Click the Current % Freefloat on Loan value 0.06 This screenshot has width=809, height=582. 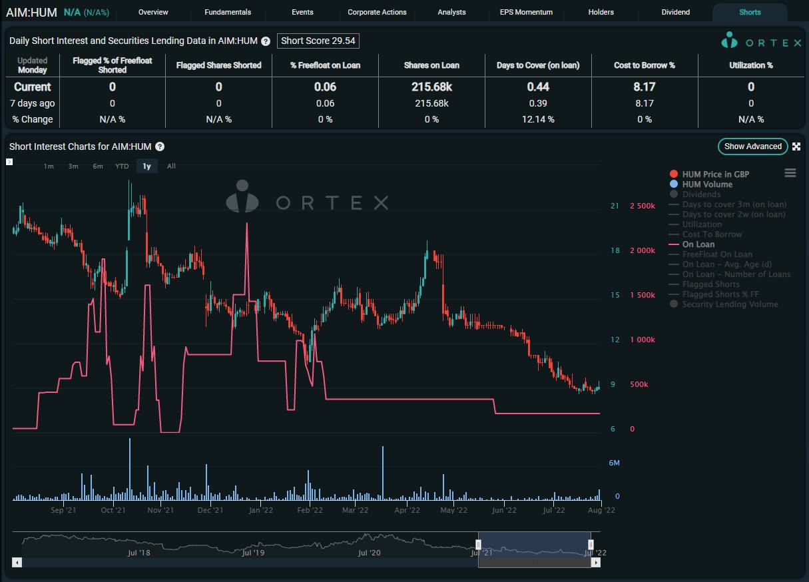tap(326, 87)
